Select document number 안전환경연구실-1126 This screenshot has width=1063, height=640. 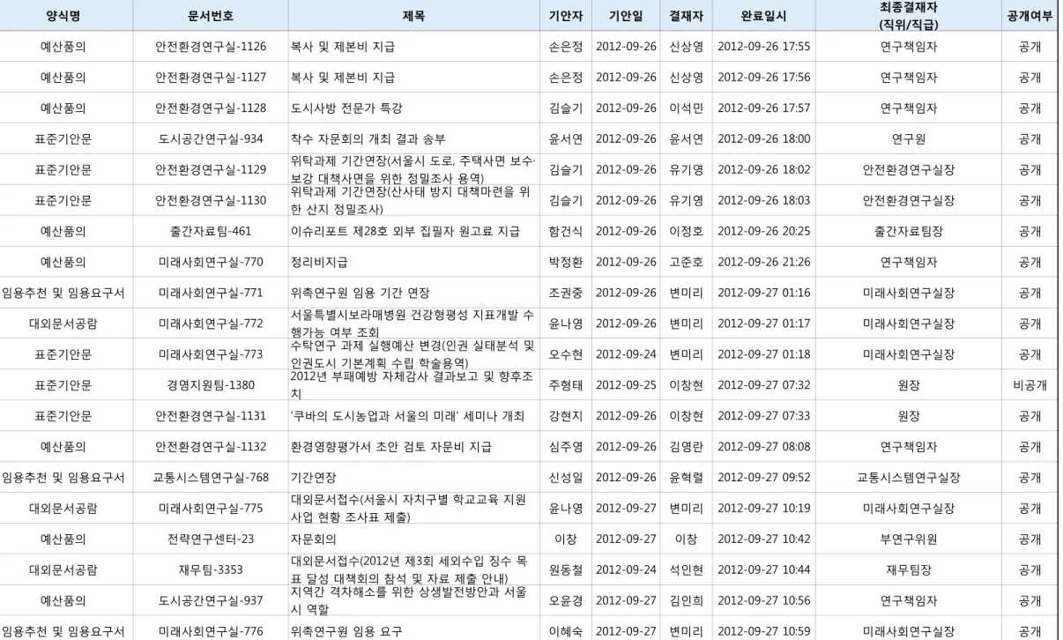click(211, 47)
